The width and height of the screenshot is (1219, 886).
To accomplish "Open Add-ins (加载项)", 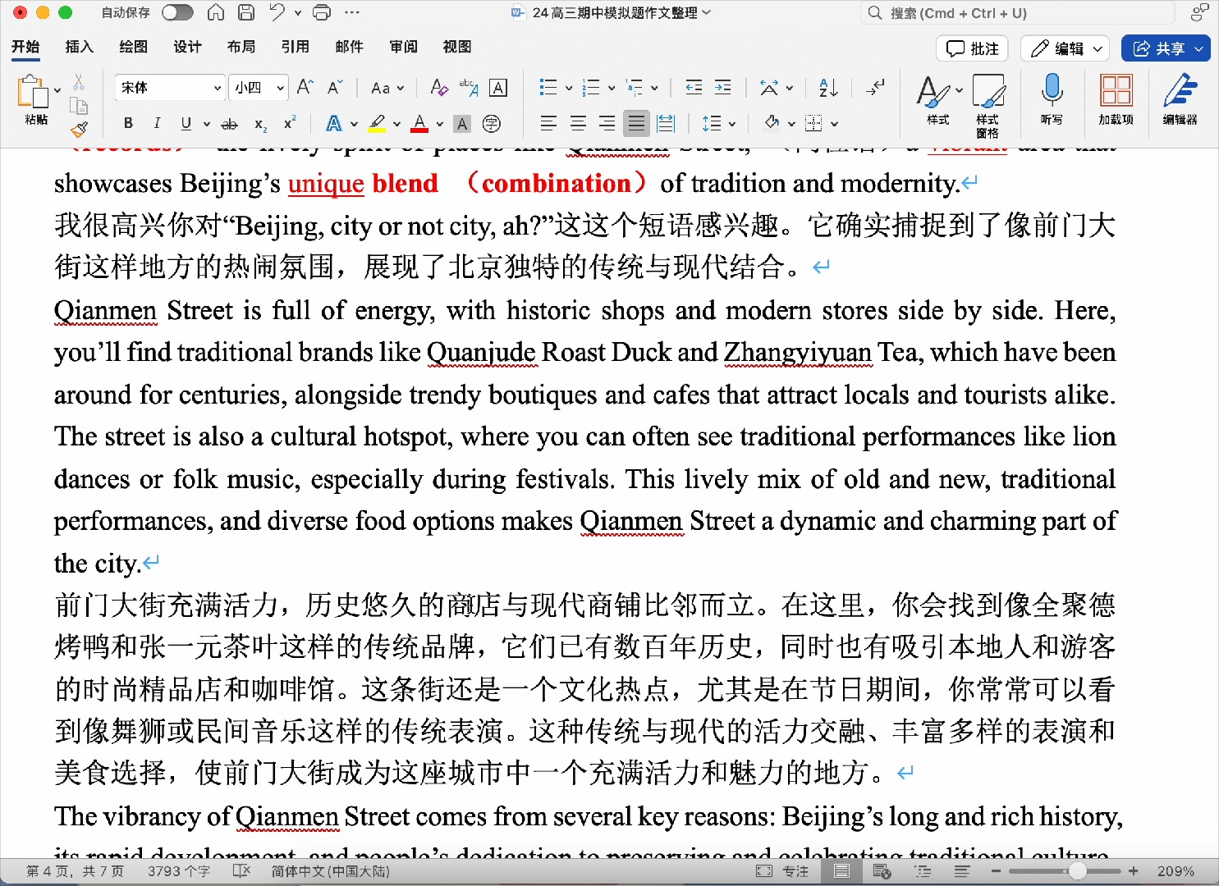I will coord(1116,98).
